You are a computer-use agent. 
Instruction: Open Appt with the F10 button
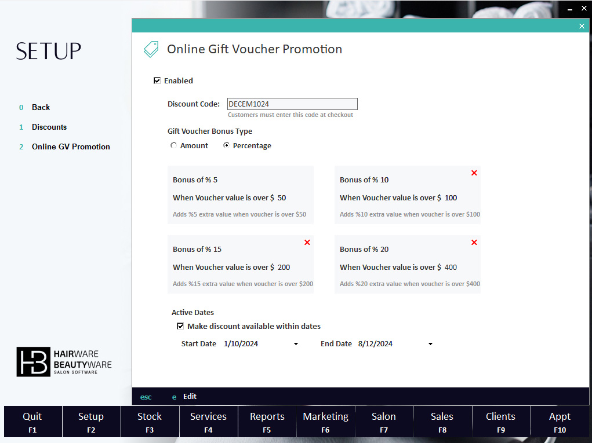click(x=560, y=422)
